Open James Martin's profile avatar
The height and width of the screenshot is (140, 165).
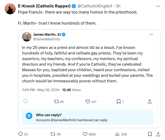tap(27, 37)
